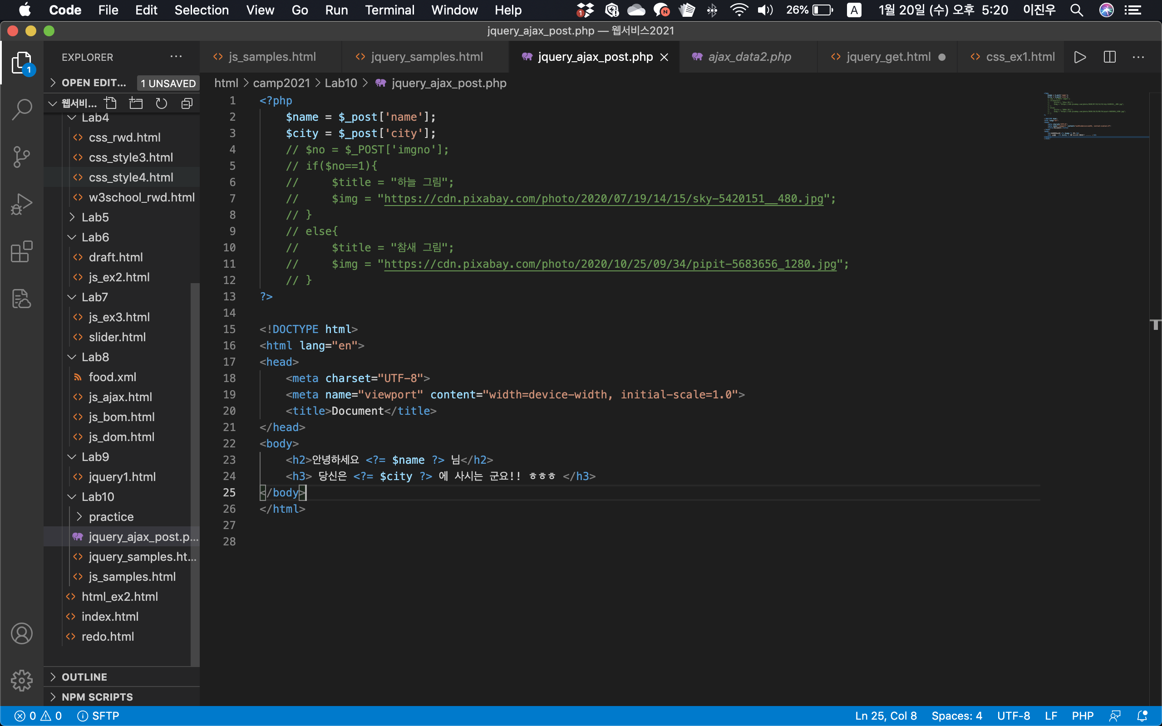
Task: Open Source Control view
Action: 22,157
